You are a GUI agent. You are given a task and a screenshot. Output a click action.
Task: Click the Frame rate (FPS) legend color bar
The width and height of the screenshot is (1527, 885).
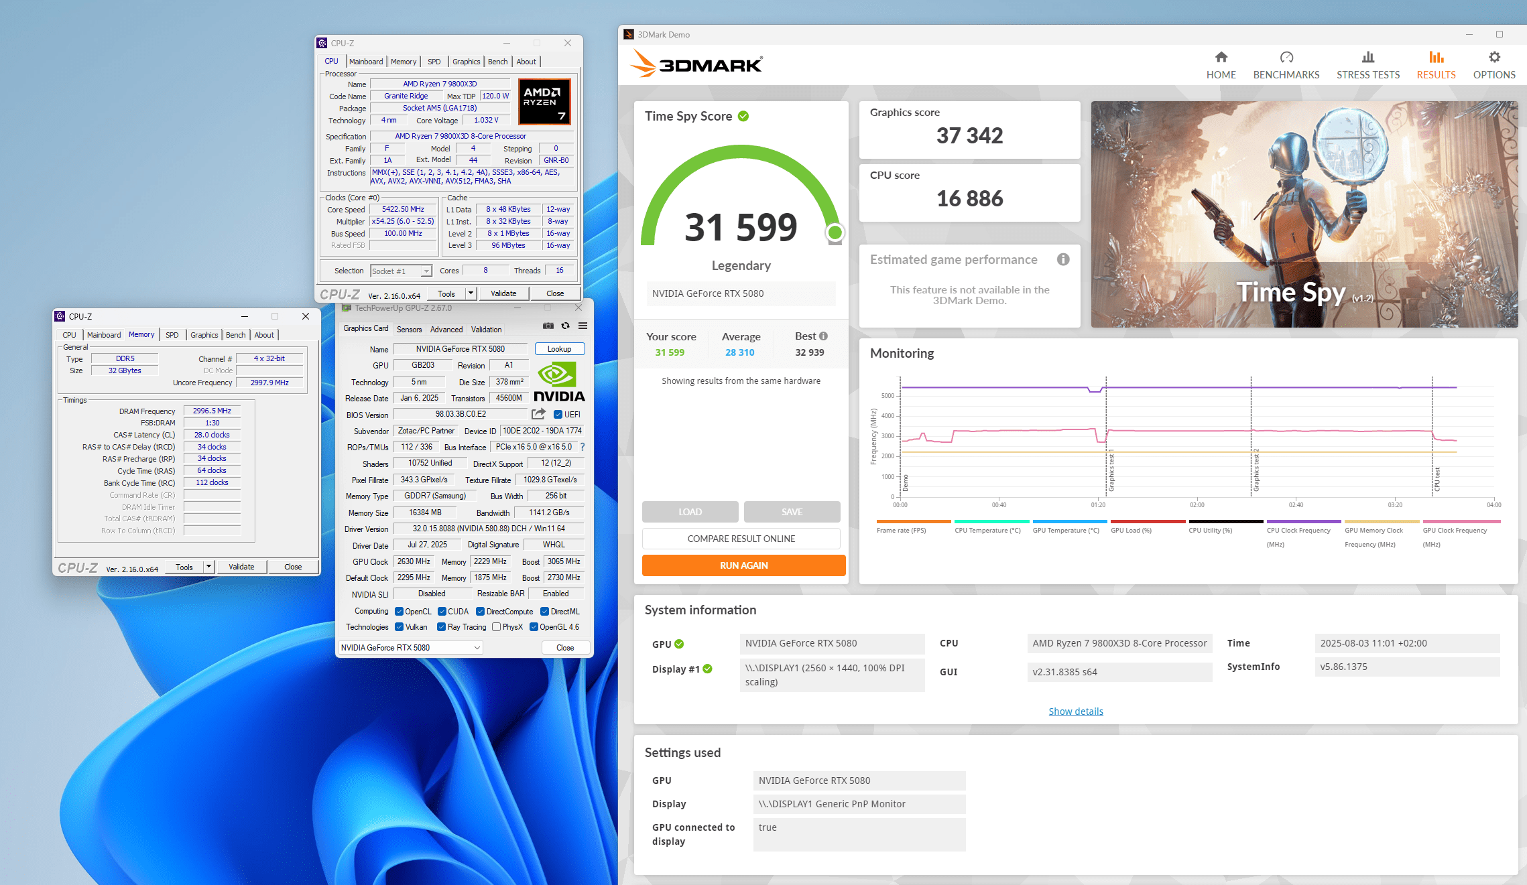pos(914,521)
